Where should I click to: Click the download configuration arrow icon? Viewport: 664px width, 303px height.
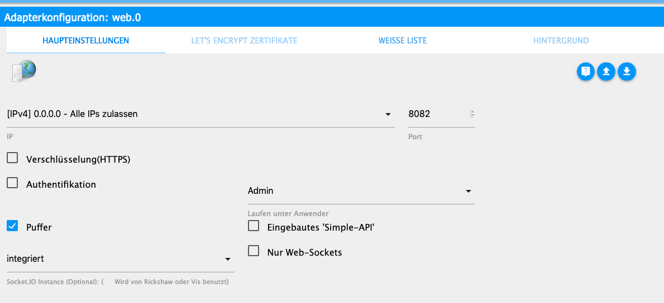(x=627, y=71)
